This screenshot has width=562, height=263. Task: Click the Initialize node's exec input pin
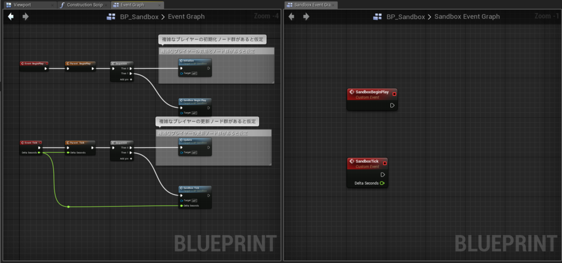coord(181,68)
